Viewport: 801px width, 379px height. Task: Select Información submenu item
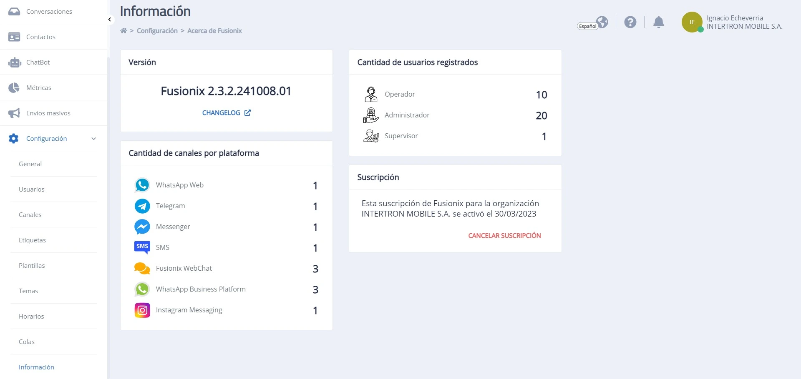[36, 367]
